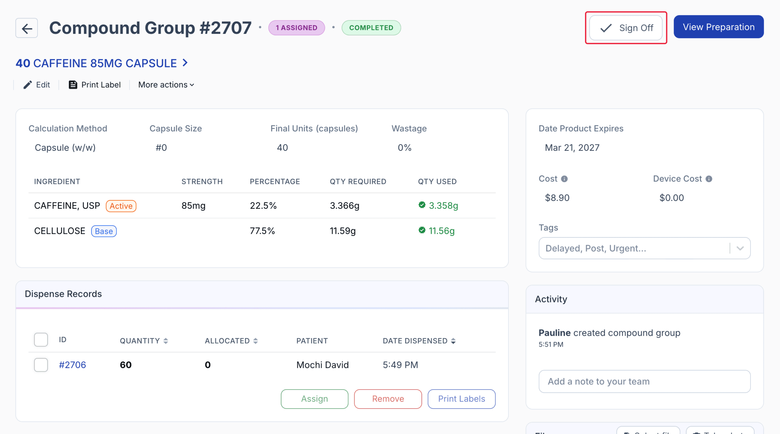Screen dimensions: 780x434
Task: Sort by Date Dispensed column arrows
Action: tap(453, 341)
